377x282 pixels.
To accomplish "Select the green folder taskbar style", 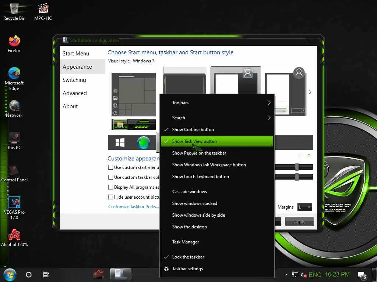I will pos(120,124).
